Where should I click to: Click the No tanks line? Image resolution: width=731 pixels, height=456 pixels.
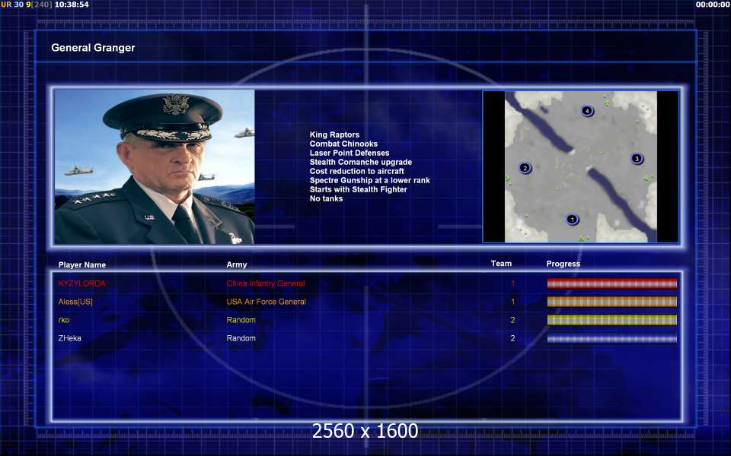(327, 198)
